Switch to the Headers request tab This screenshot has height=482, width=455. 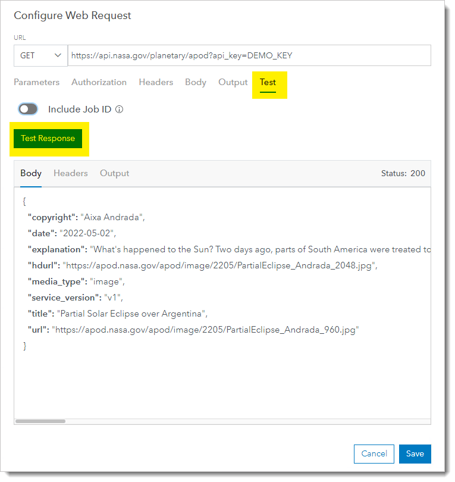pyautogui.click(x=156, y=82)
